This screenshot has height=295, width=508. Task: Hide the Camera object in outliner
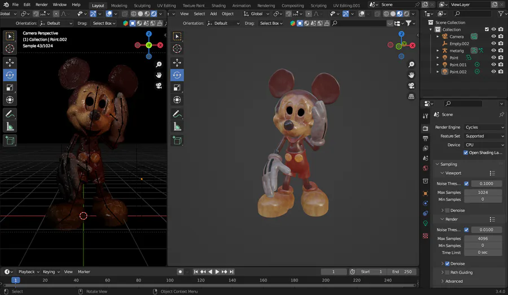coord(493,37)
